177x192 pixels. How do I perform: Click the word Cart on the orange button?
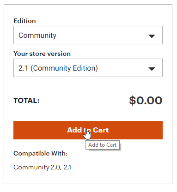tap(101, 130)
